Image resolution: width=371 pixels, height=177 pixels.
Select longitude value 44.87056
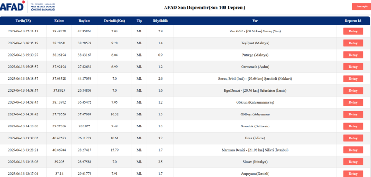click(84, 79)
